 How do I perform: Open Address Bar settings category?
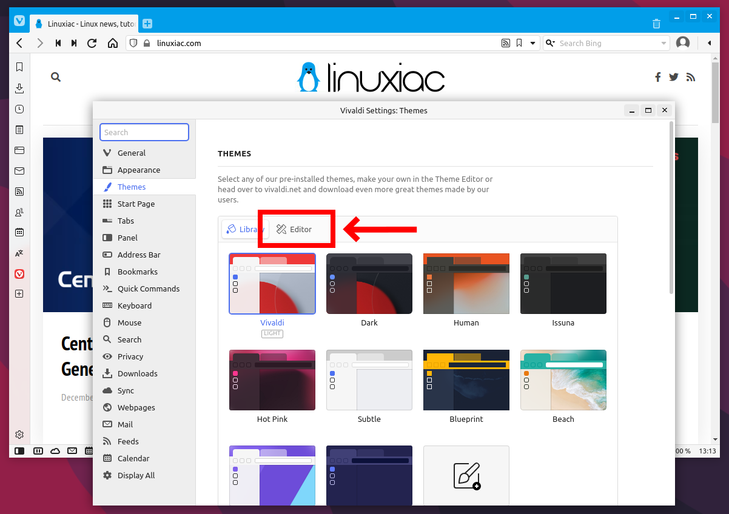point(144,255)
